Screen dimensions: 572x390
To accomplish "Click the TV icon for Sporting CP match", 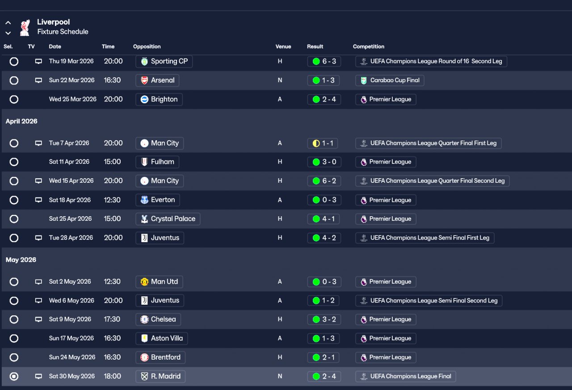I will click(38, 62).
